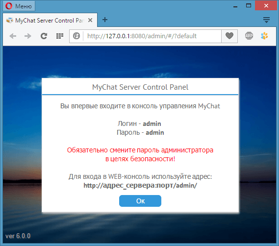Minimize the Opera browser window
The image size is (279, 246).
[235, 6]
